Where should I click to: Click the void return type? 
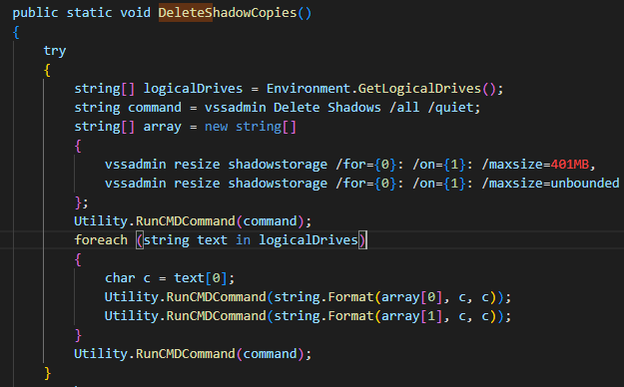(x=136, y=13)
